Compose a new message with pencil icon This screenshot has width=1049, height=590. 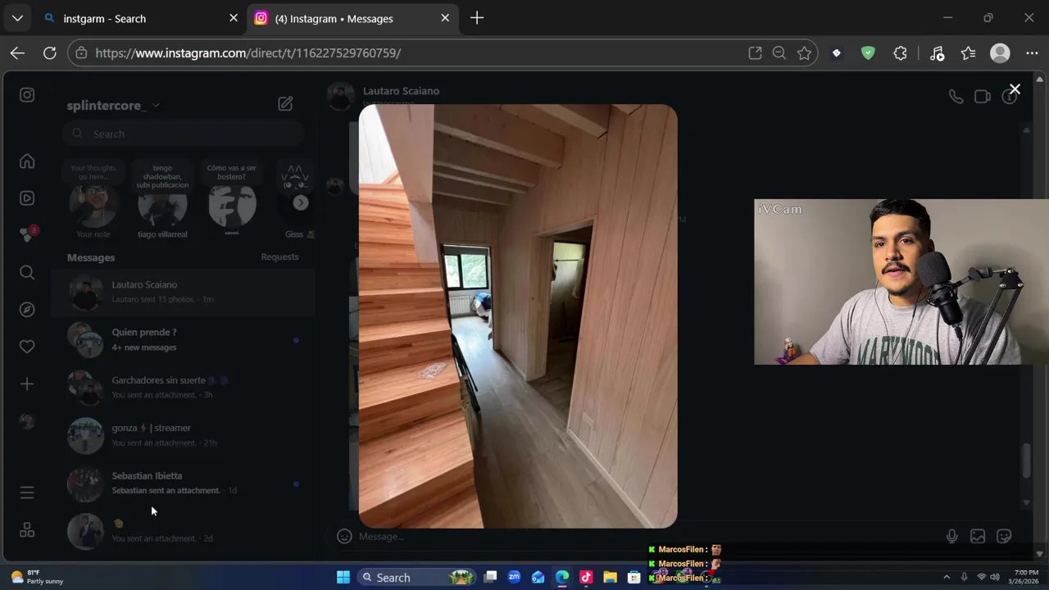tap(285, 104)
